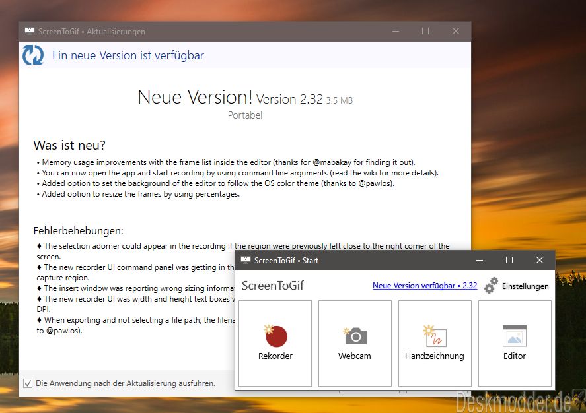Maximize the ScreenToGif Start window

click(509, 260)
